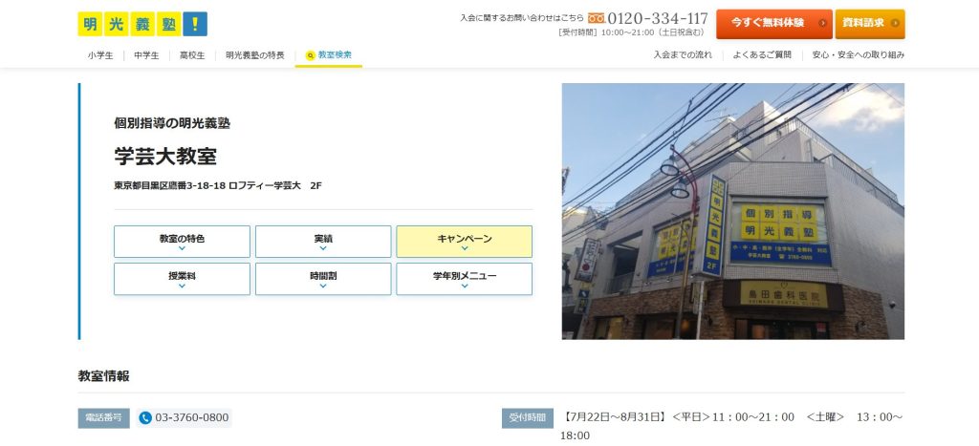Click the chevron under 学年別メニュー
This screenshot has width=979, height=446.
tap(465, 286)
